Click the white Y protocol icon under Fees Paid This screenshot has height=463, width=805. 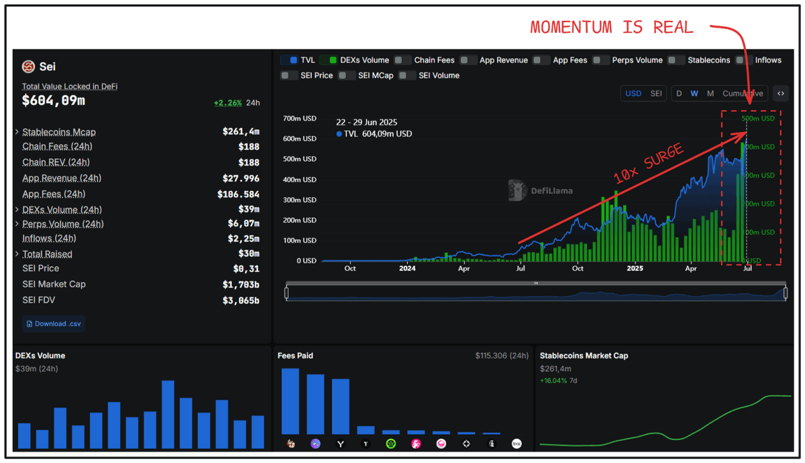341,444
